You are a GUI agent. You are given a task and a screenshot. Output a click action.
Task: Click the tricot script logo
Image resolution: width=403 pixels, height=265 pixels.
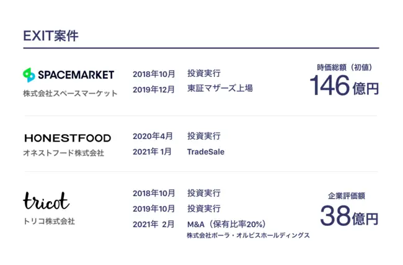(x=46, y=201)
